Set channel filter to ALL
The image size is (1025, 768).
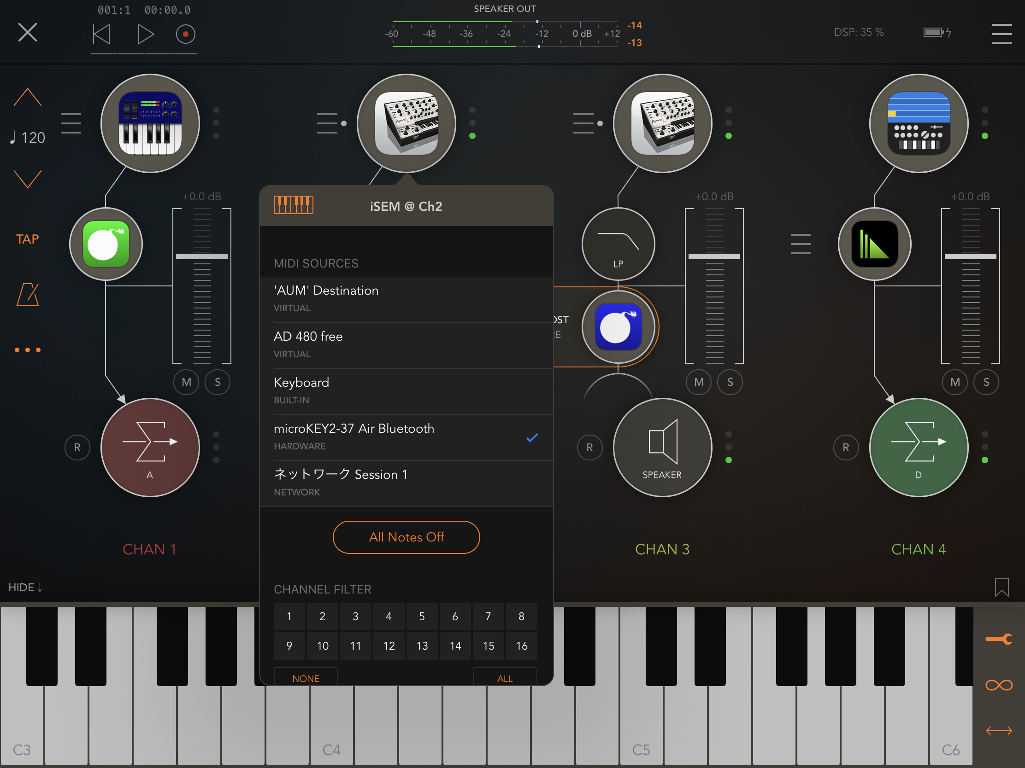tap(505, 677)
